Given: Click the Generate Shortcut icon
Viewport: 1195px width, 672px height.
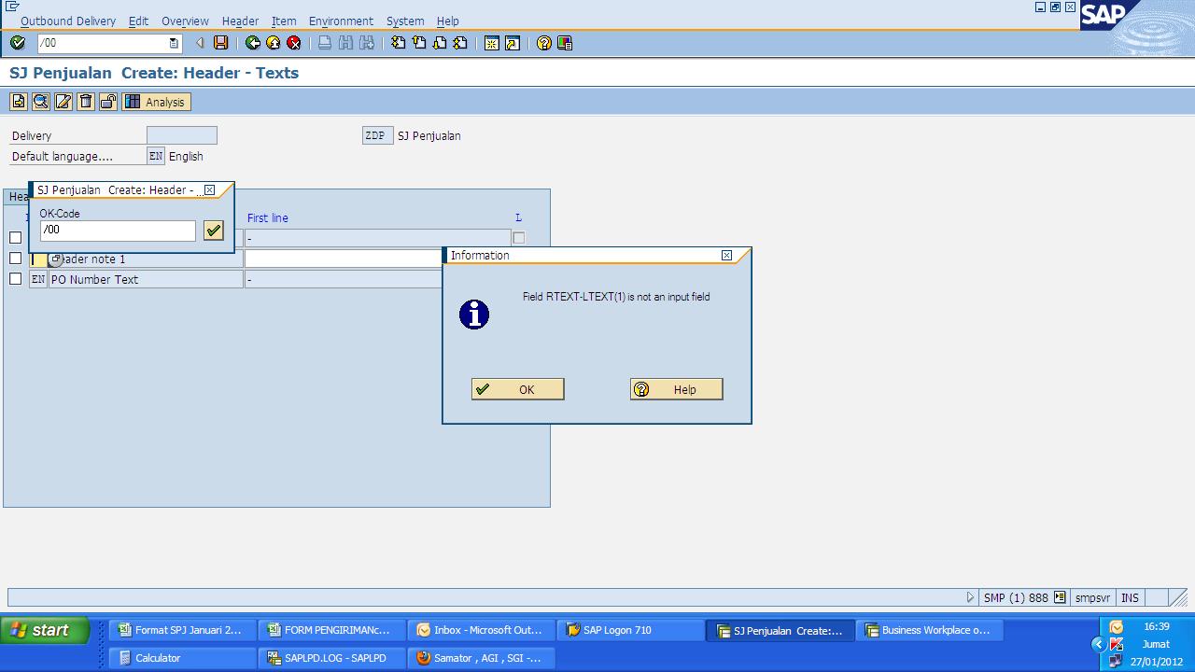Looking at the screenshot, I should [x=513, y=43].
